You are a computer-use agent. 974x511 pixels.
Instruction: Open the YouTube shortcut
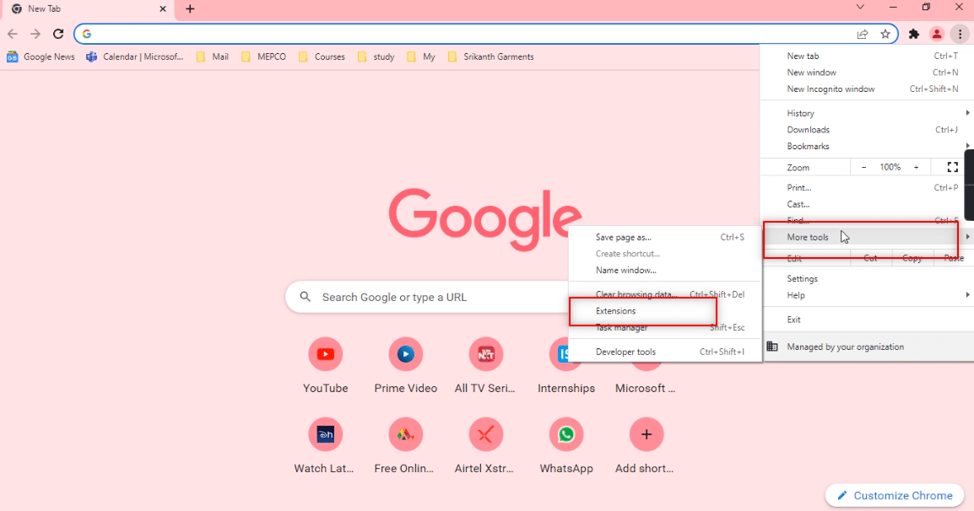pos(326,365)
